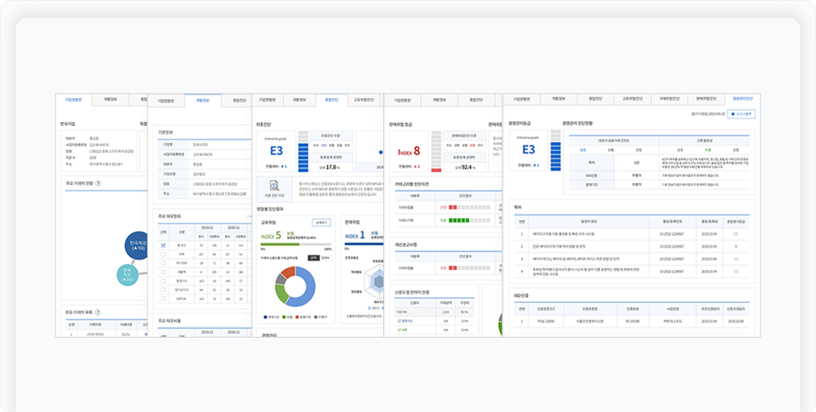Screen dimensions: 816x412
Task: Select the dark 금액 toggle button
Action: 313,257
